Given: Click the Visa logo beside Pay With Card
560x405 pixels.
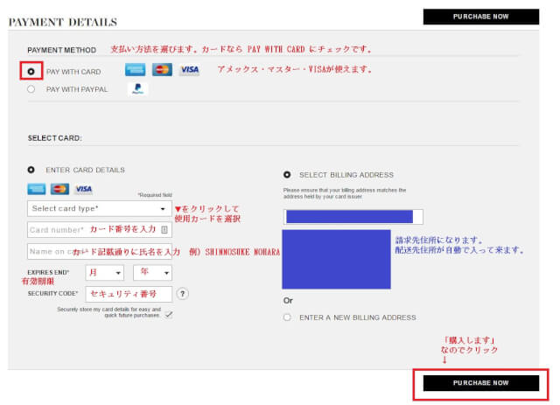Looking at the screenshot, I should click(x=189, y=70).
